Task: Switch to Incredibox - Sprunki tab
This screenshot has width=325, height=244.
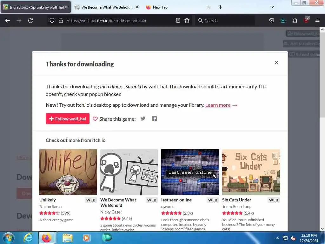Action: (36, 7)
